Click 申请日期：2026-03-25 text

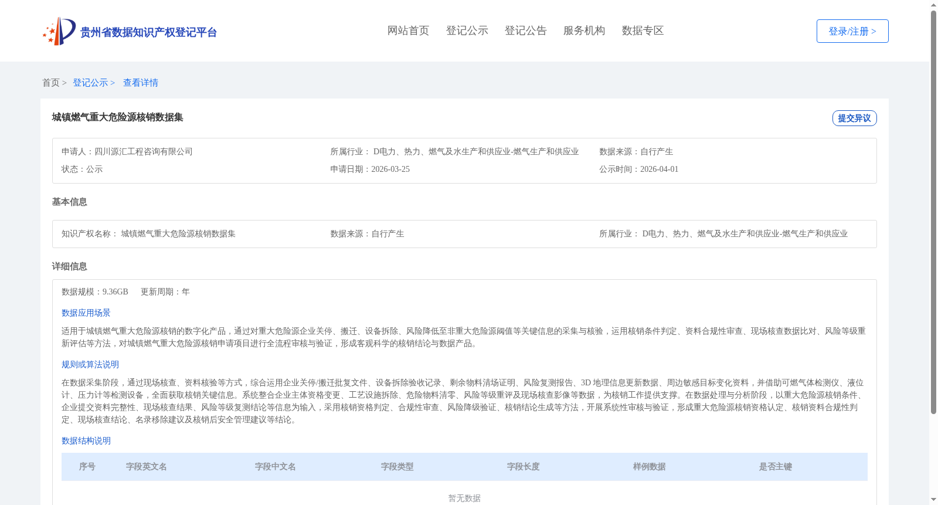[370, 169]
